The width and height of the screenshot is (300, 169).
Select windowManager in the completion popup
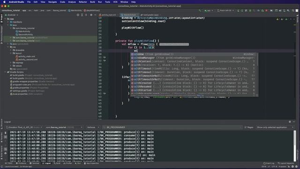point(193,58)
